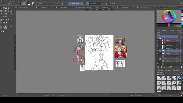Adjust the Layers docker opacity slider
The height and width of the screenshot is (103, 183).
[x=168, y=37]
